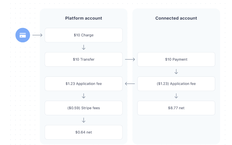Click the blue credit card icon
This screenshot has height=145, width=232.
(23, 35)
